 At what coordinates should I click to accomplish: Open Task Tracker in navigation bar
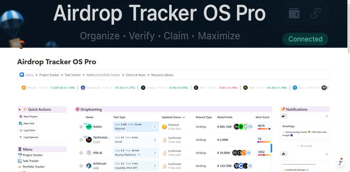73,75
